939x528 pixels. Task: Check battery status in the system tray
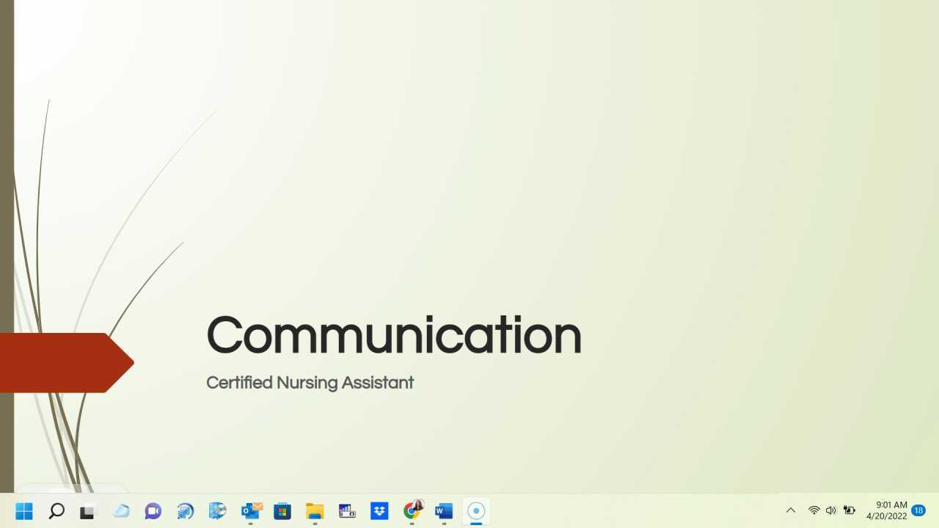click(849, 510)
